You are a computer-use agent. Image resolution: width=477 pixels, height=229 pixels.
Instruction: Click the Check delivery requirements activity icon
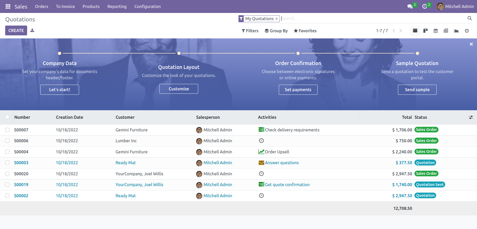click(261, 130)
